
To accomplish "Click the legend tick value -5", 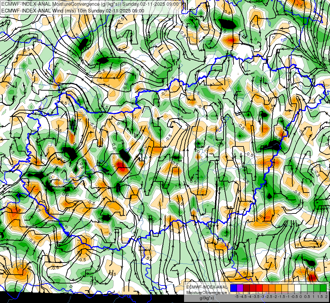I will coord(237,297).
